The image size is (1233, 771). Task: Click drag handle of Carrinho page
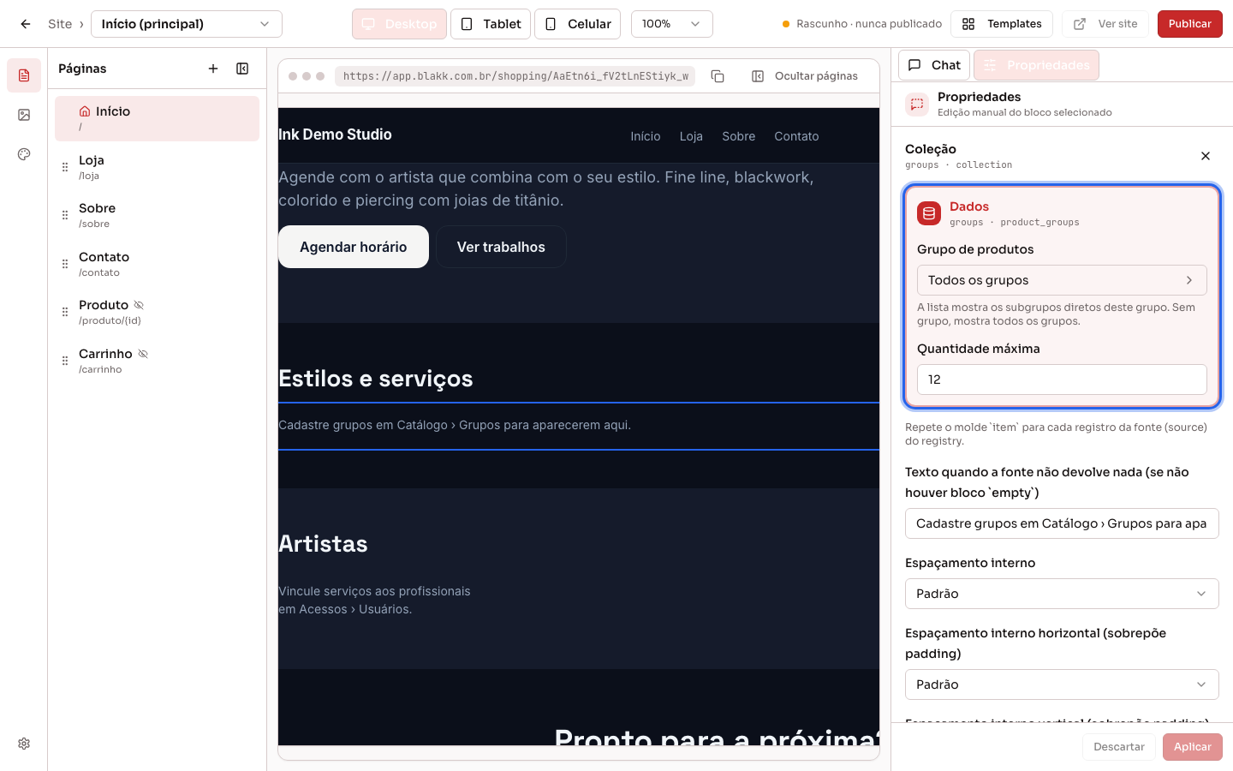65,361
